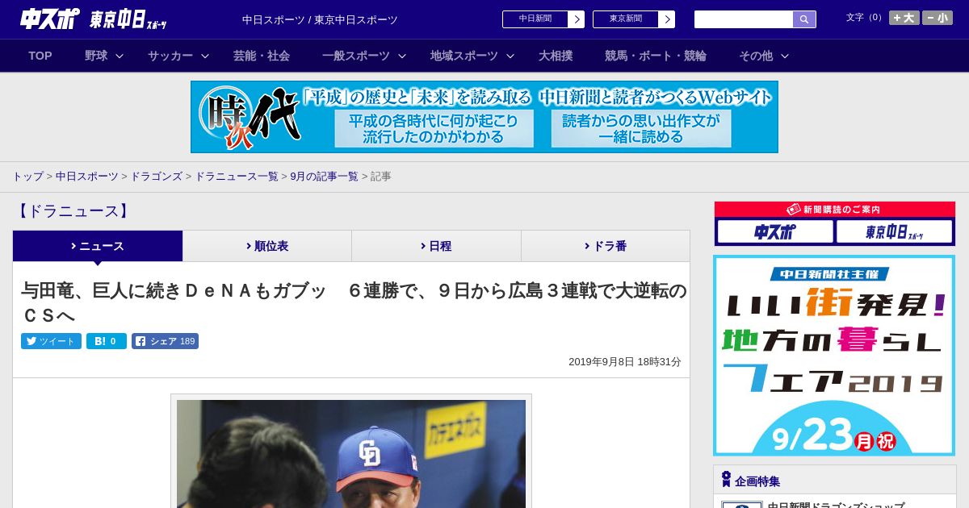Screen dimensions: 969x508
Task: Select the 日程 tab
Action: [x=436, y=246]
